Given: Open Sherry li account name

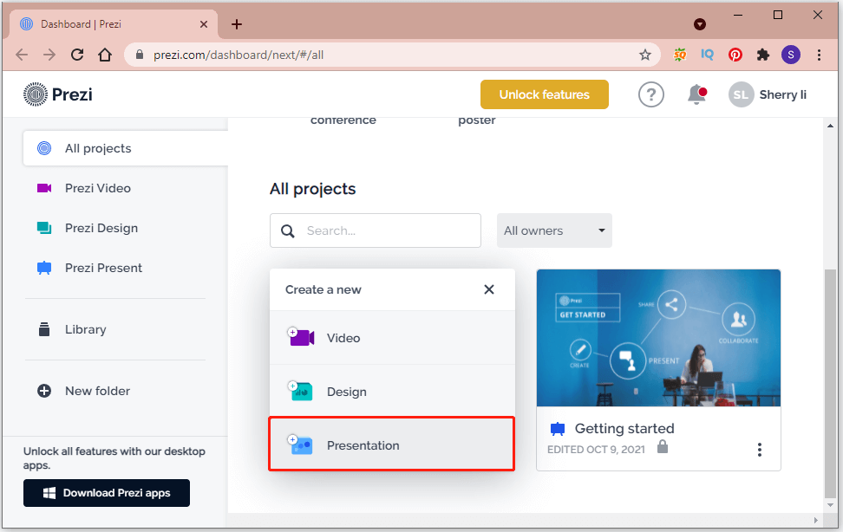Looking at the screenshot, I should [x=783, y=94].
